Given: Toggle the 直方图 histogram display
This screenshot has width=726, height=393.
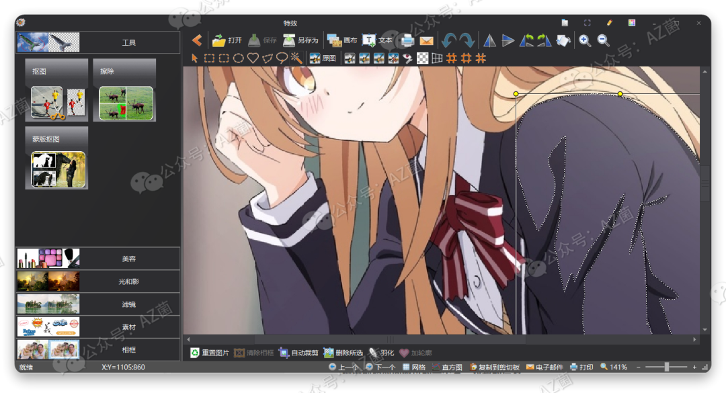Looking at the screenshot, I should tap(447, 367).
